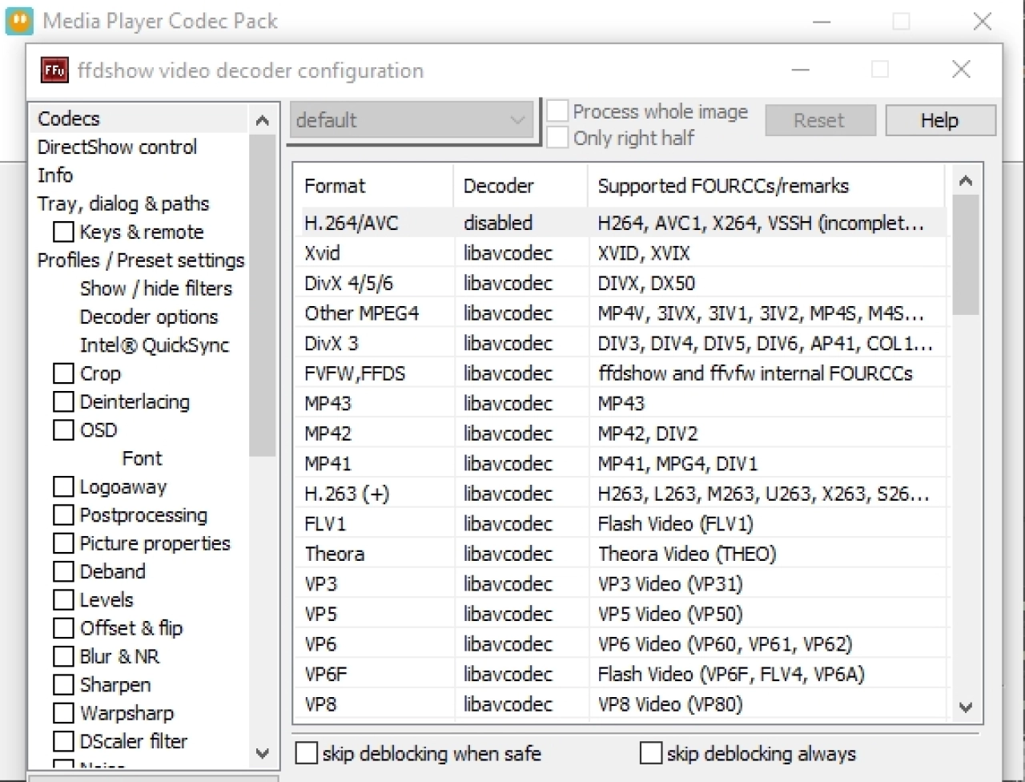This screenshot has height=782, width=1025.
Task: Check skip deblocking when safe
Action: coord(307,754)
